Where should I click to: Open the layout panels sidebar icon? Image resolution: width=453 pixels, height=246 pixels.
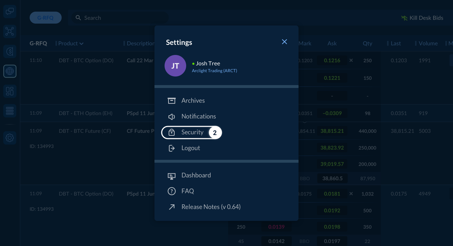(x=10, y=91)
